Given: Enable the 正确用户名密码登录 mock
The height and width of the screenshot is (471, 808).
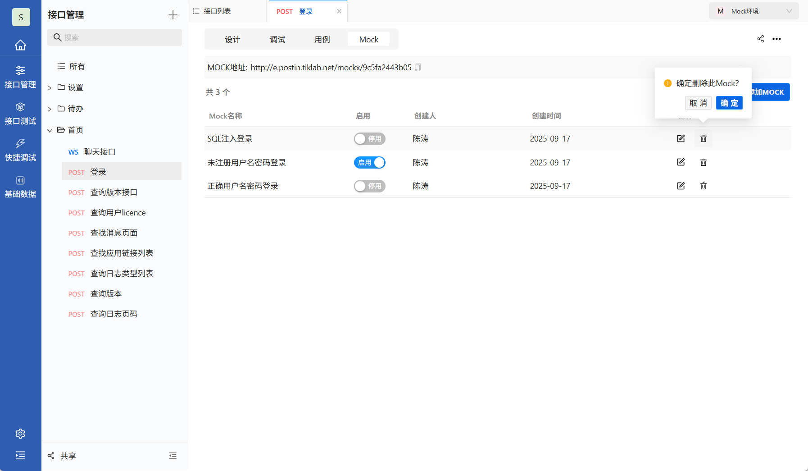Looking at the screenshot, I should (x=369, y=186).
